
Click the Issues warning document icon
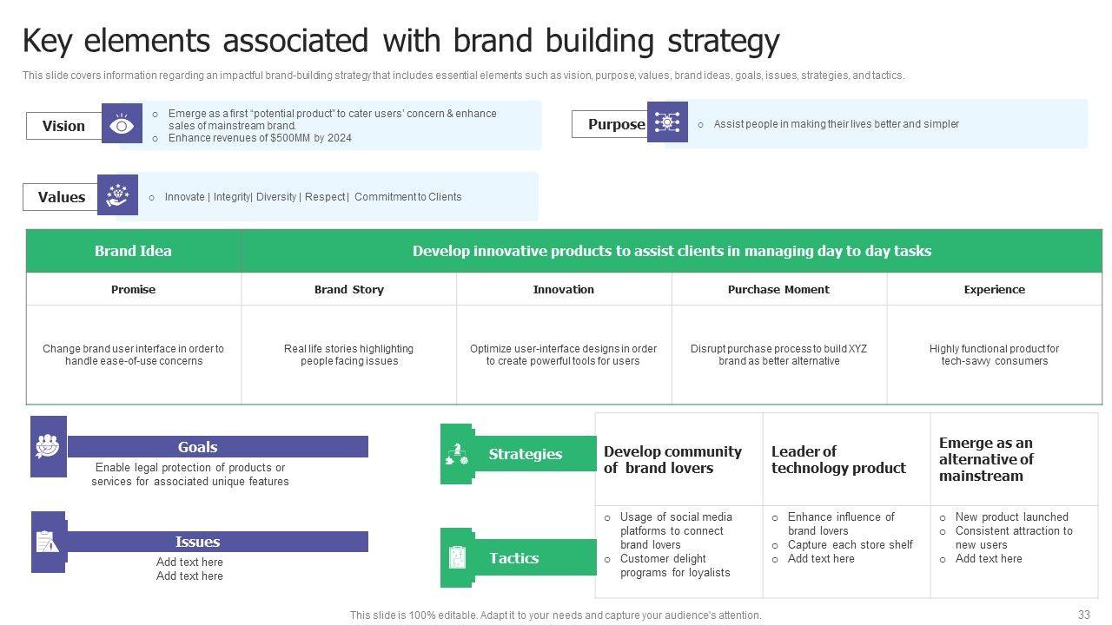coord(48,542)
